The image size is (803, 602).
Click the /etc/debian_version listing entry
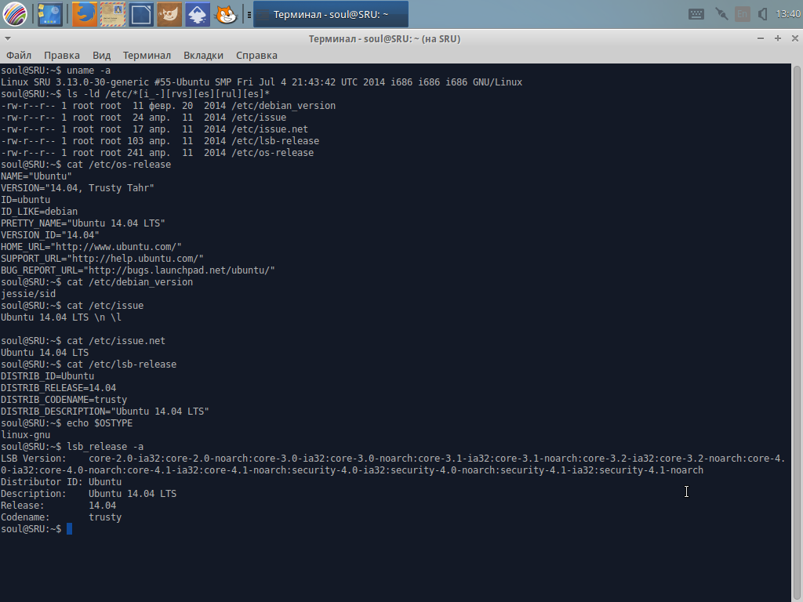283,106
